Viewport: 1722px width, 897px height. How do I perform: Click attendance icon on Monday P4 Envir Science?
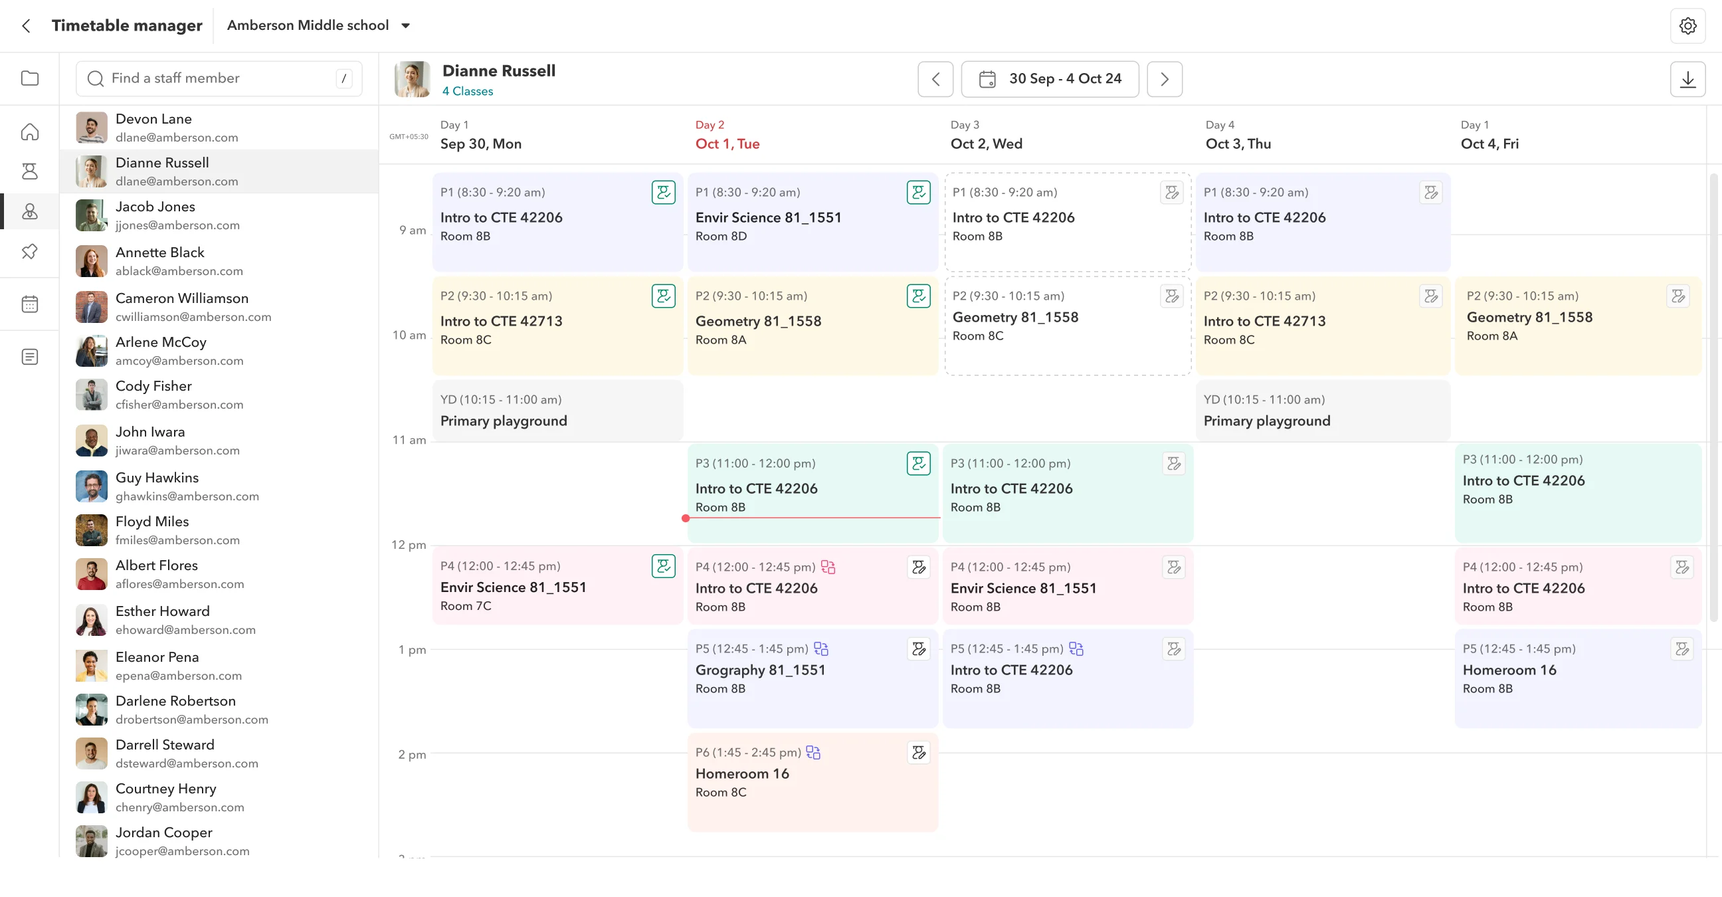pos(663,566)
